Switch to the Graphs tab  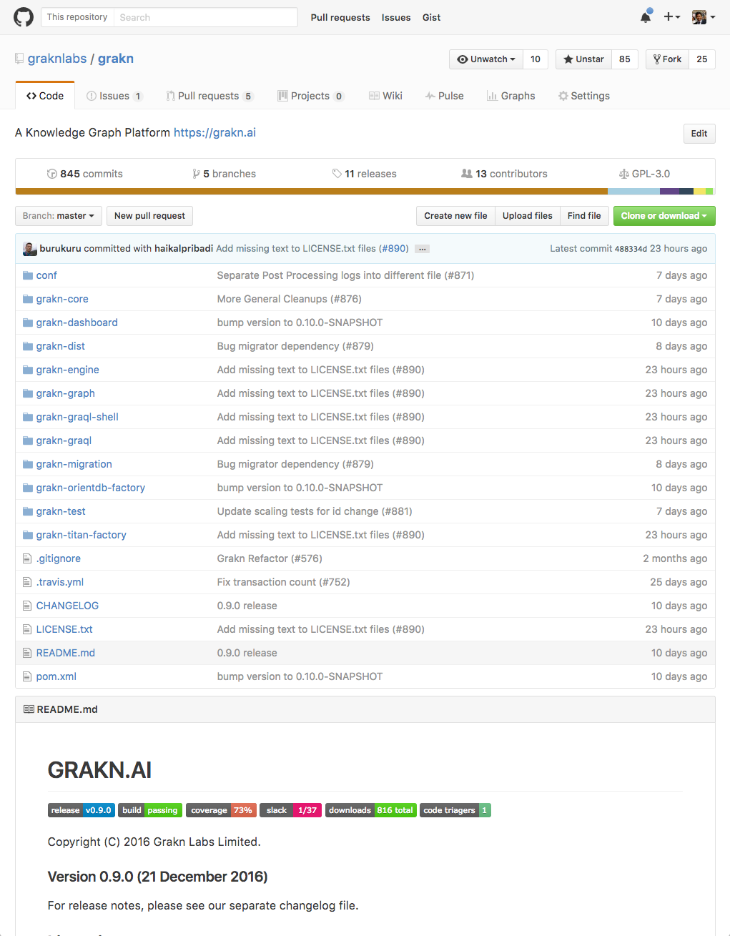pyautogui.click(x=510, y=96)
